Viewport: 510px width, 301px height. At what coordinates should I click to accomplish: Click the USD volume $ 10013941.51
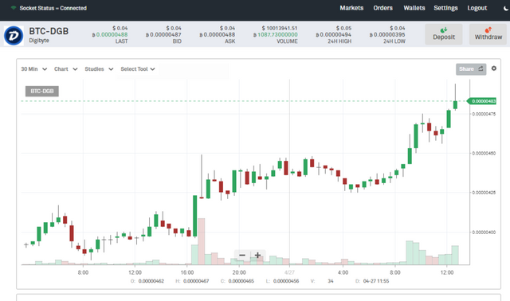pos(280,29)
